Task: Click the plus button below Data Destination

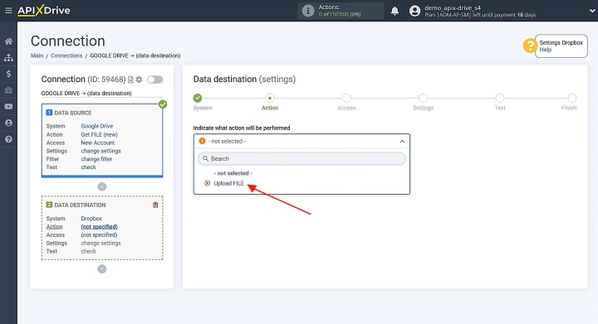Action: click(x=102, y=269)
